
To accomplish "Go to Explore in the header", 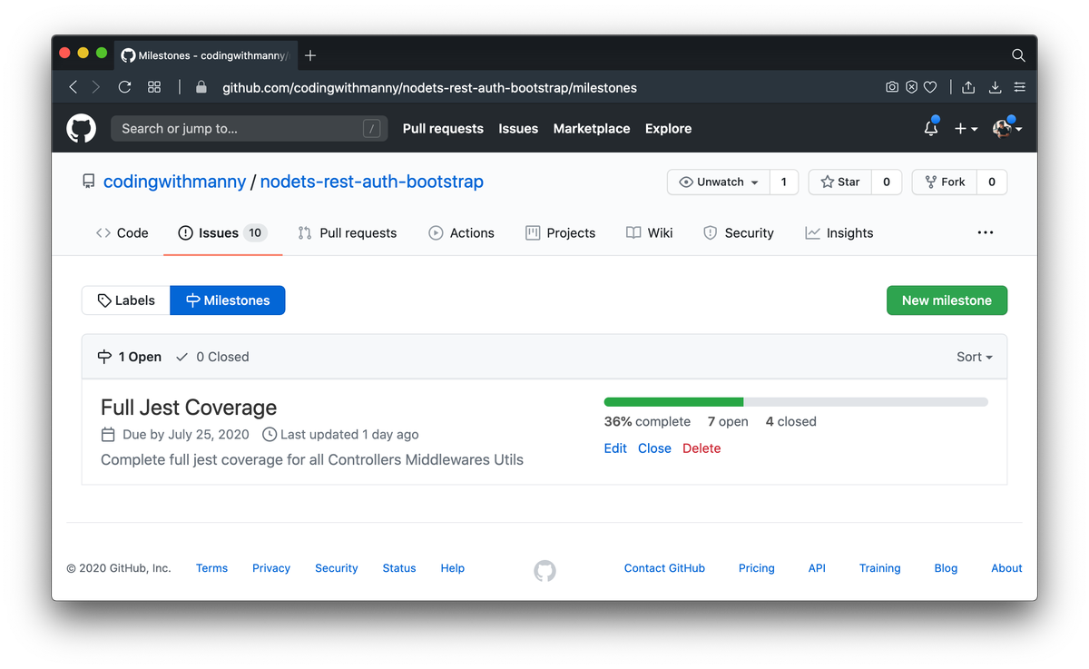I will tap(668, 129).
